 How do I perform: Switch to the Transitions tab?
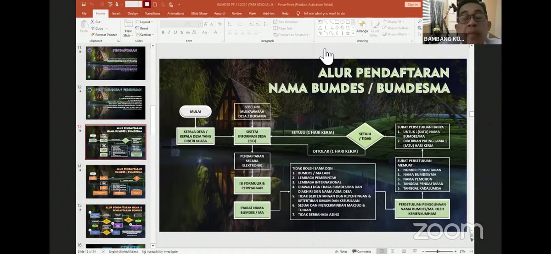pyautogui.click(x=152, y=13)
